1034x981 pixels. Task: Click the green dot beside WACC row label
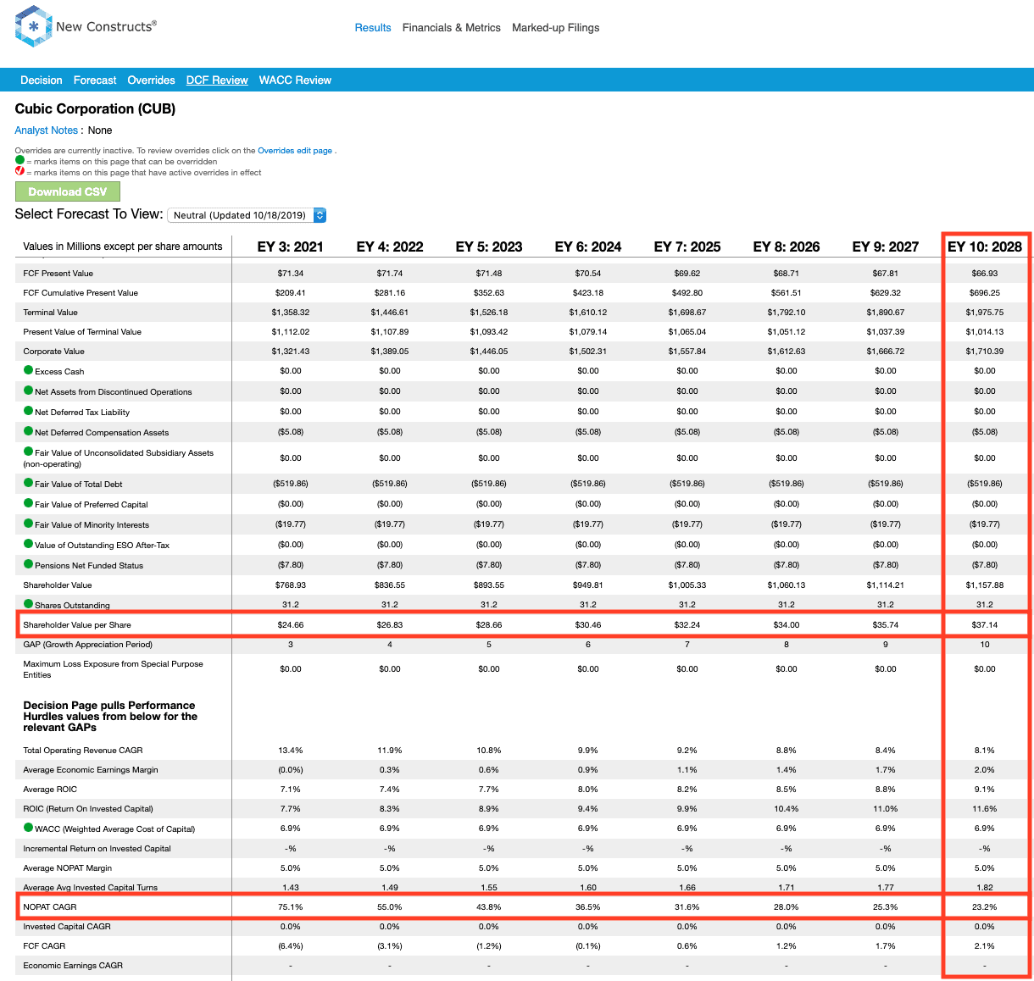(x=29, y=828)
